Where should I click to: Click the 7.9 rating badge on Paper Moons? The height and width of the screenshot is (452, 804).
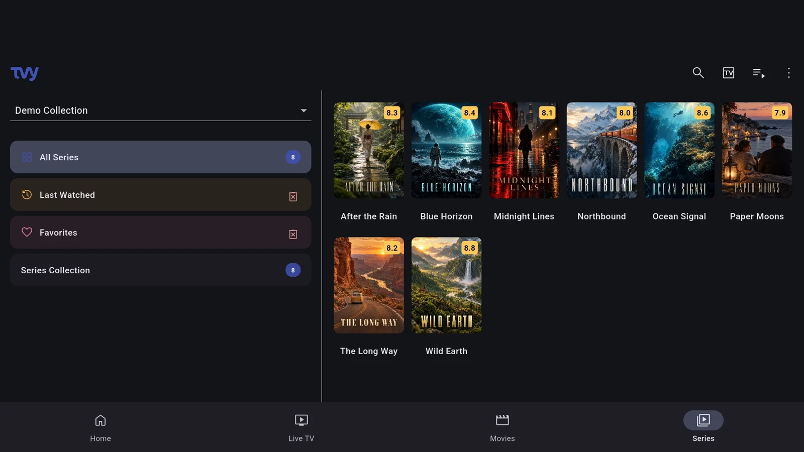click(780, 113)
